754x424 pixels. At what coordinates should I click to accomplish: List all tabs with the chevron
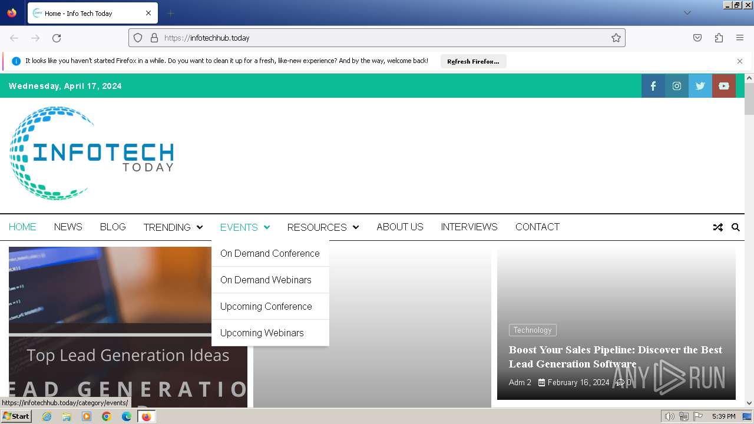pyautogui.click(x=687, y=13)
